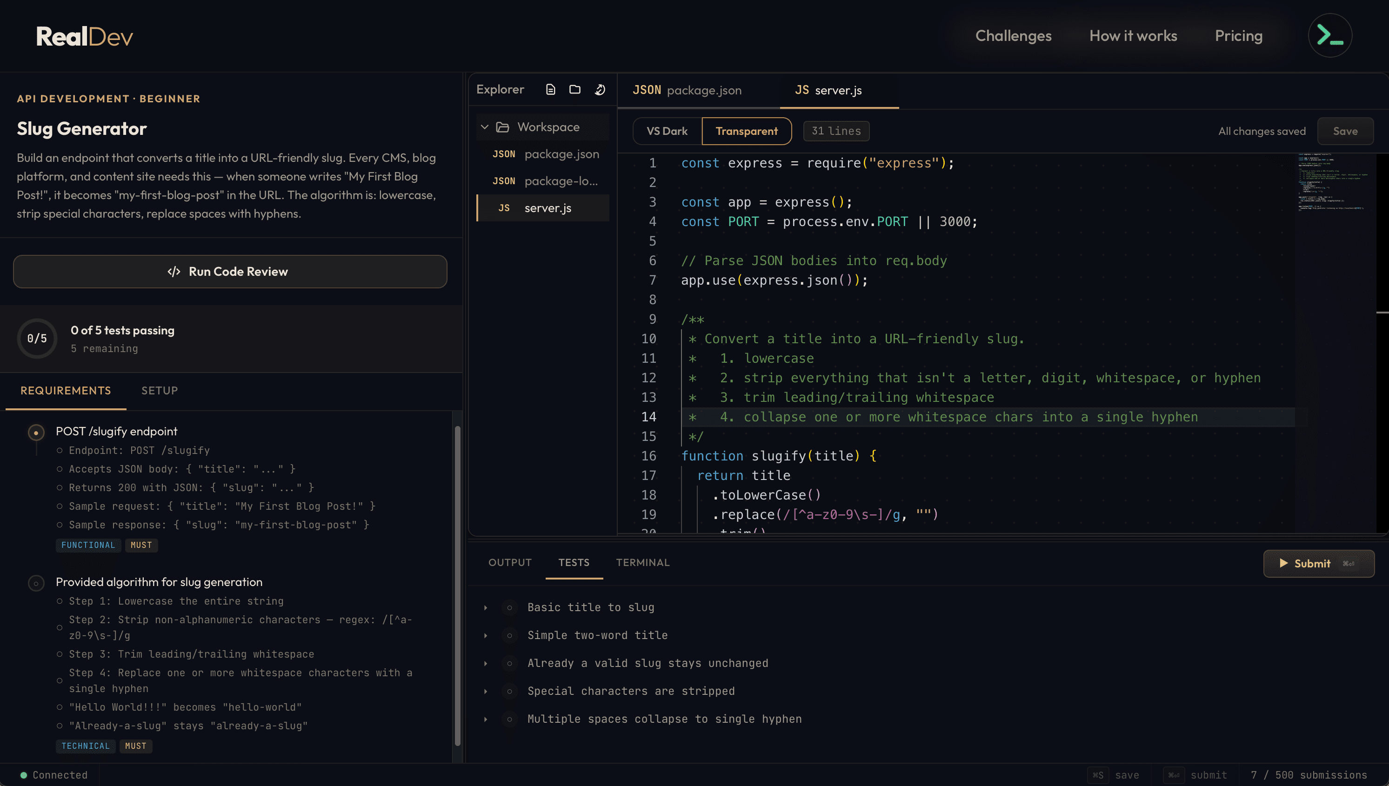Click the FUNCTIONAL tag
1389x786 pixels.
(88, 545)
